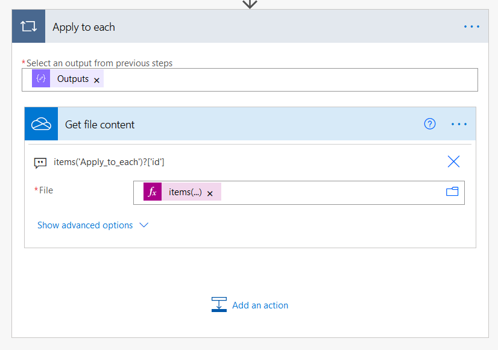This screenshot has width=498, height=350.
Task: Click inside the output selection field
Action: click(x=250, y=80)
